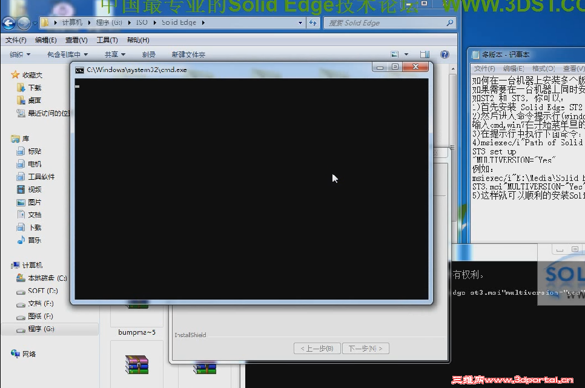Viewport: 585px width, 388px height.
Task: Expand the address bar history dropdown
Action: [x=300, y=23]
